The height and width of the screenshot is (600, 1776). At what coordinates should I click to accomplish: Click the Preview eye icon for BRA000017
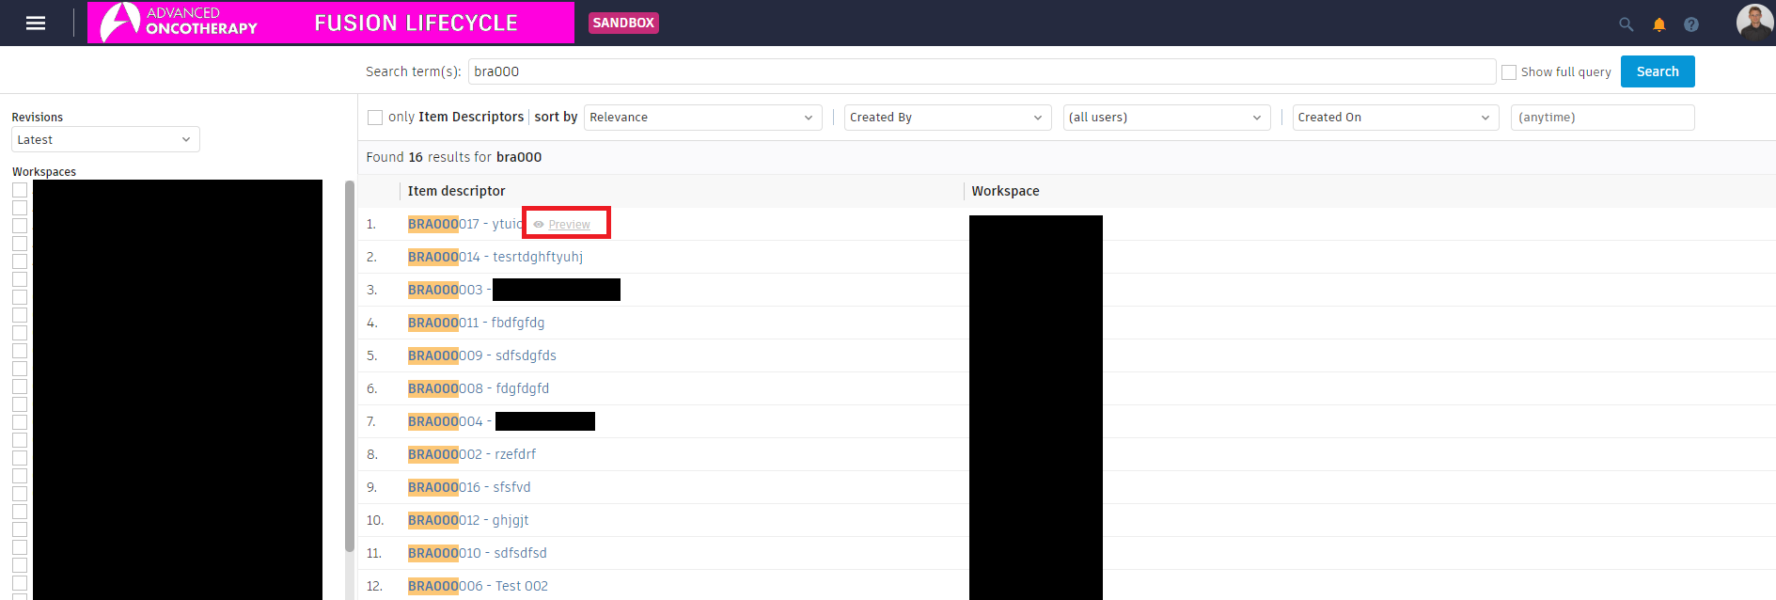pyautogui.click(x=539, y=225)
